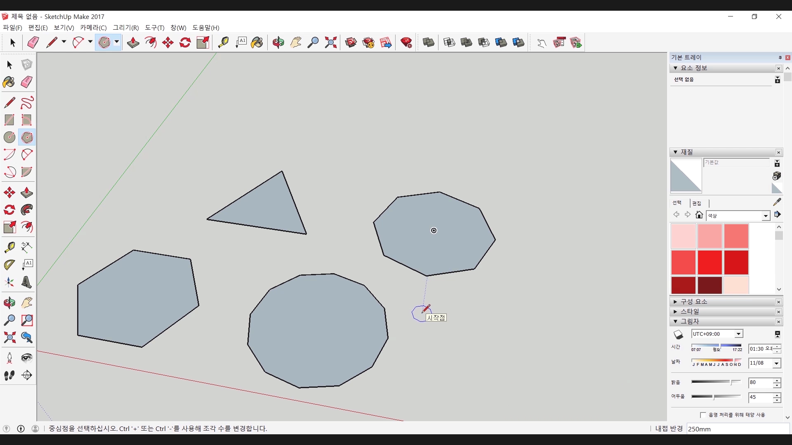792x445 pixels.
Task: Select the Tape Measure tool in left toolbar
Action: (x=9, y=247)
